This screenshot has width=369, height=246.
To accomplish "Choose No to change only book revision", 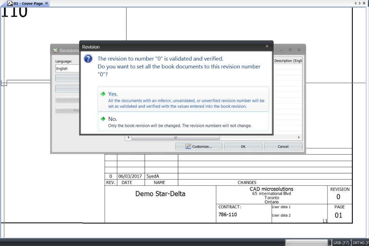I will pyautogui.click(x=183, y=122).
